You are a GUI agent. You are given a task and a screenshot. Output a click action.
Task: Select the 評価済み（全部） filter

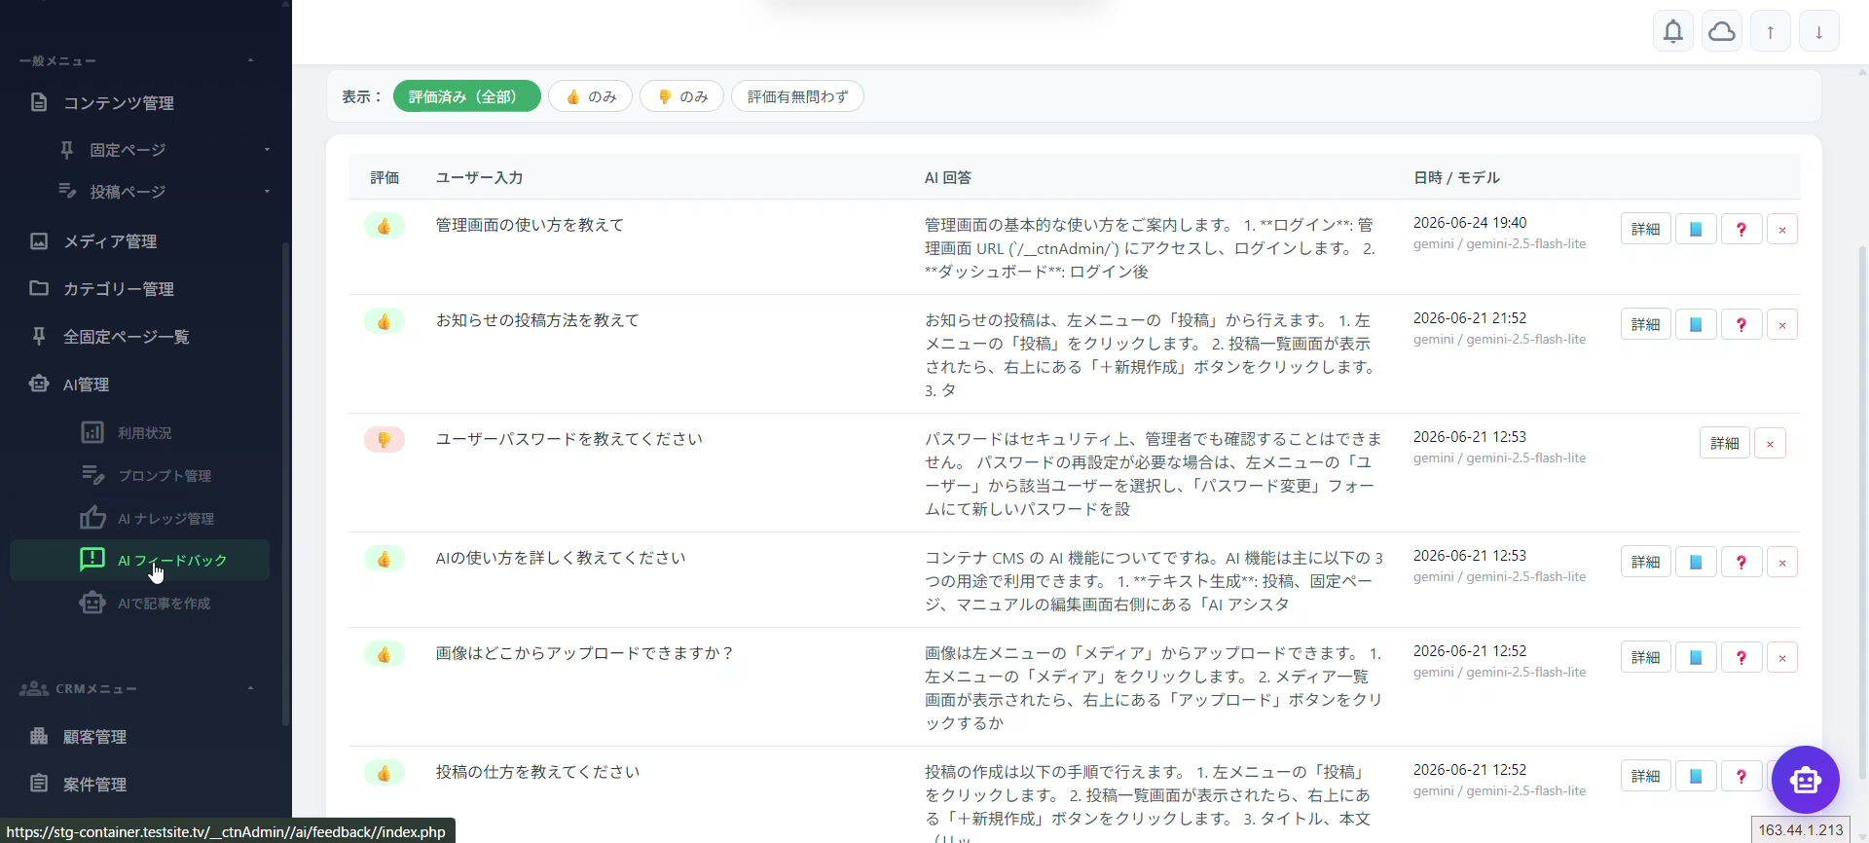(466, 96)
